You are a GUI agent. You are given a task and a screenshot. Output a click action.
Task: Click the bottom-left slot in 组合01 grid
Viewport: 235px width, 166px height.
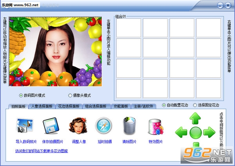[x=129, y=89]
